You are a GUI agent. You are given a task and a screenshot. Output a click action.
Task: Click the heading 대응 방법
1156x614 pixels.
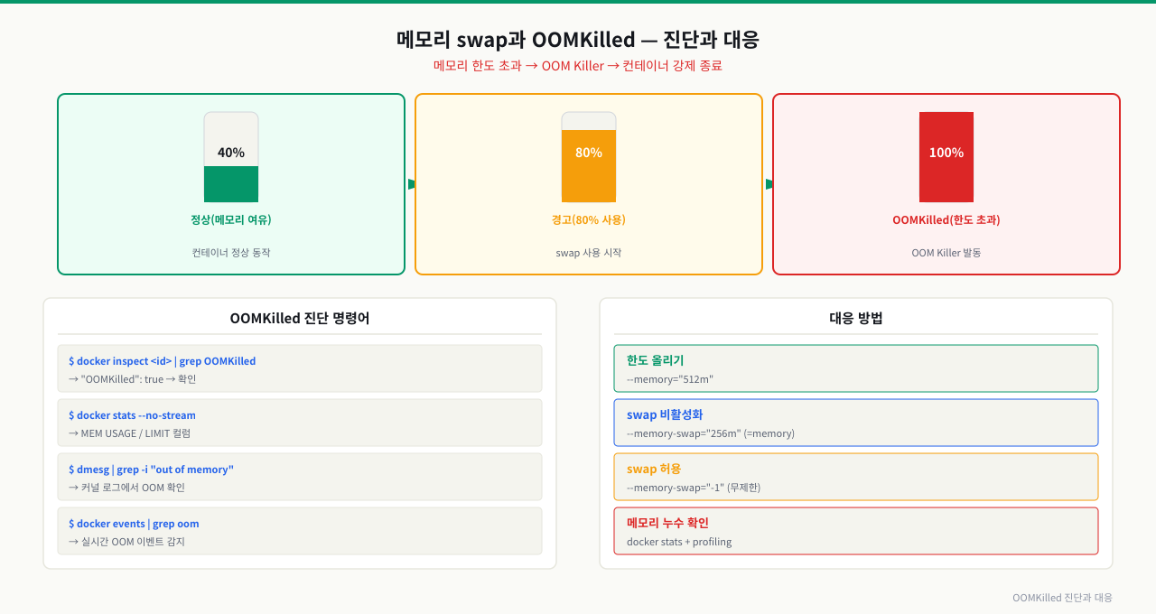pos(856,318)
